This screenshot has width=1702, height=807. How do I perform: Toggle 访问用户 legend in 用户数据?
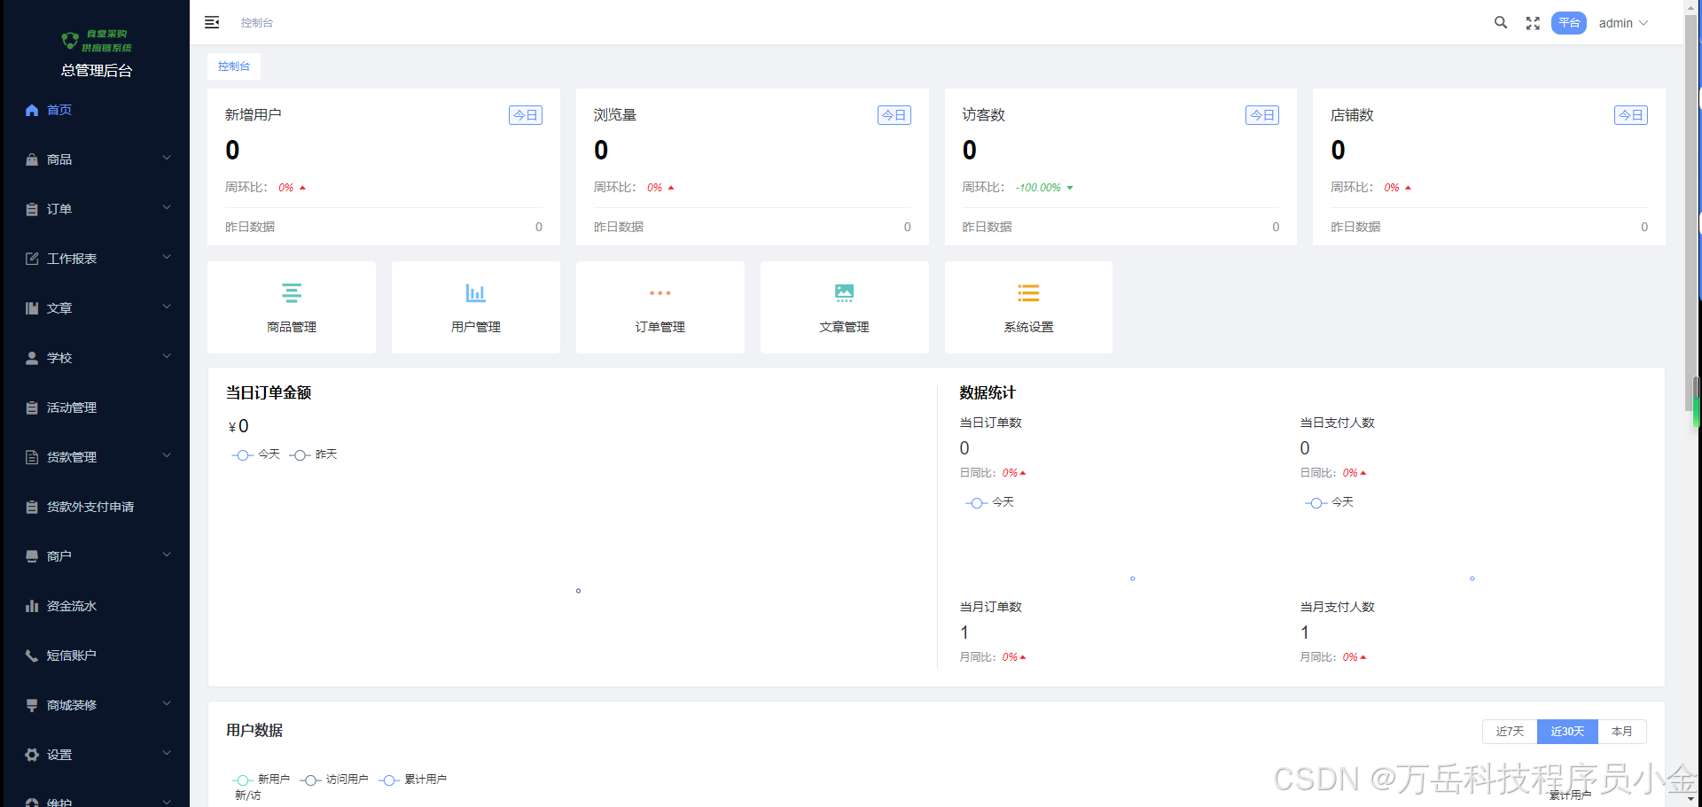click(334, 780)
